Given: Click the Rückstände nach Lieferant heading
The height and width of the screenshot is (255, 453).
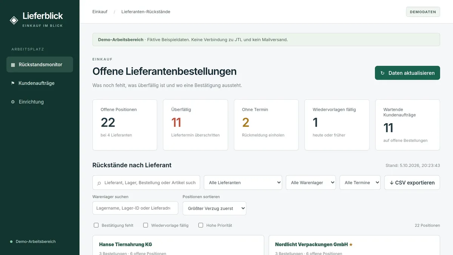Looking at the screenshot, I should [x=132, y=165].
